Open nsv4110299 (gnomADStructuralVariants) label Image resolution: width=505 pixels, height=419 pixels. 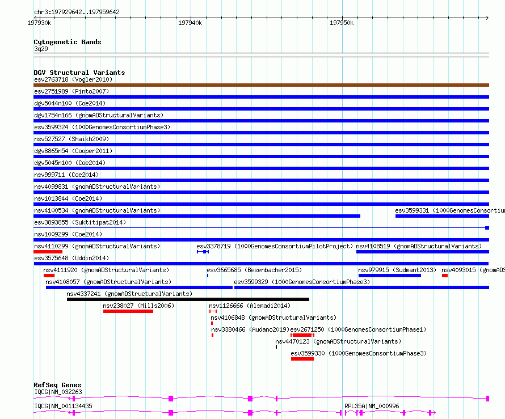(x=97, y=246)
